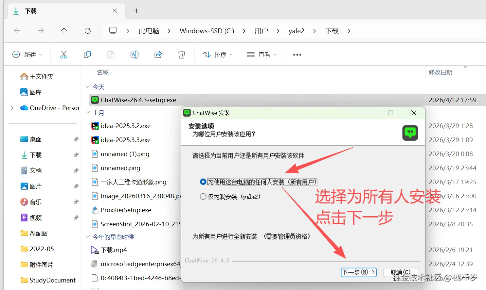The height and width of the screenshot is (290, 486).
Task: Sort by the 修改日期 column header
Action: pyautogui.click(x=441, y=72)
